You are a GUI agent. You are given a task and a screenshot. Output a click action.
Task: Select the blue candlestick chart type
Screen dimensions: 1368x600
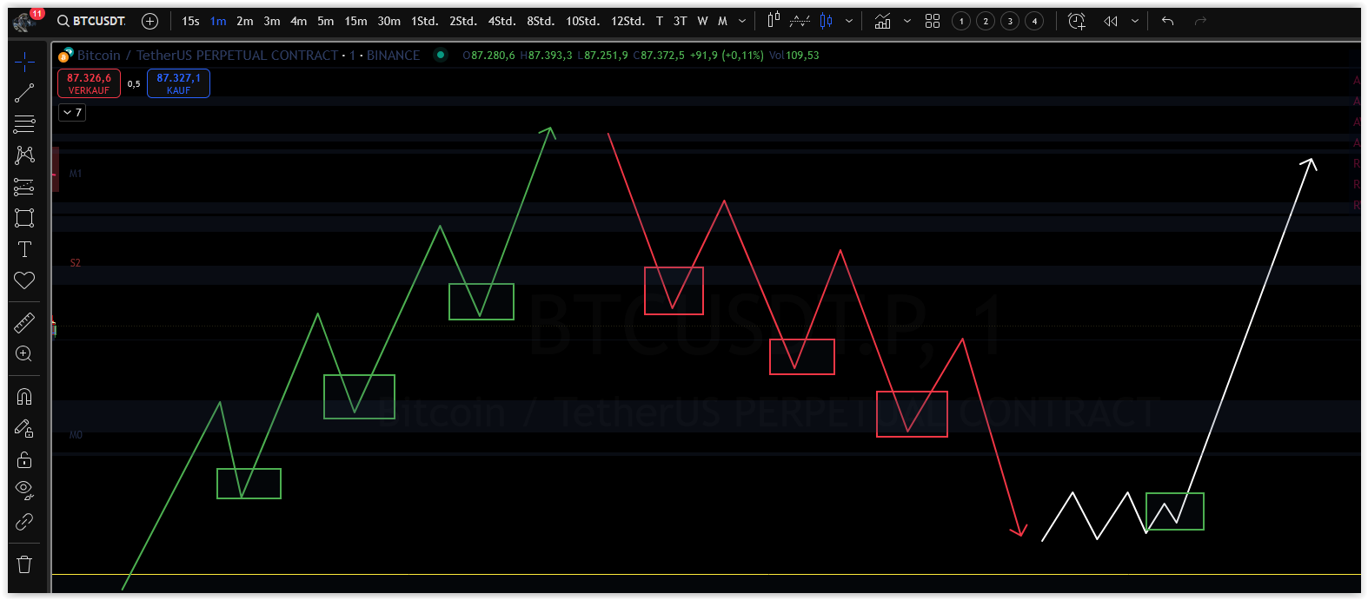point(827,21)
